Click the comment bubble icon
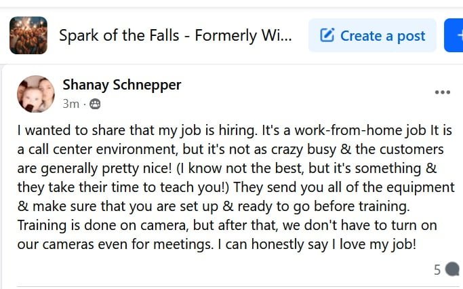 [453, 269]
